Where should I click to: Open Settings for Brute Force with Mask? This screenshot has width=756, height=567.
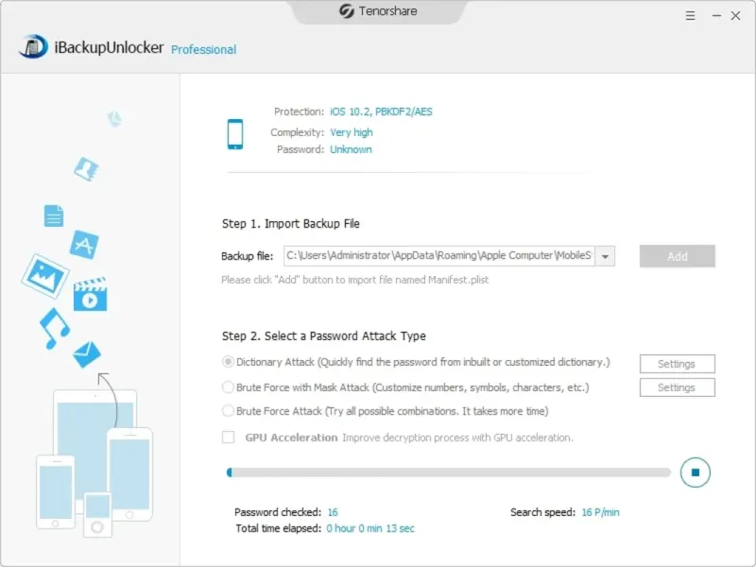[x=677, y=387]
